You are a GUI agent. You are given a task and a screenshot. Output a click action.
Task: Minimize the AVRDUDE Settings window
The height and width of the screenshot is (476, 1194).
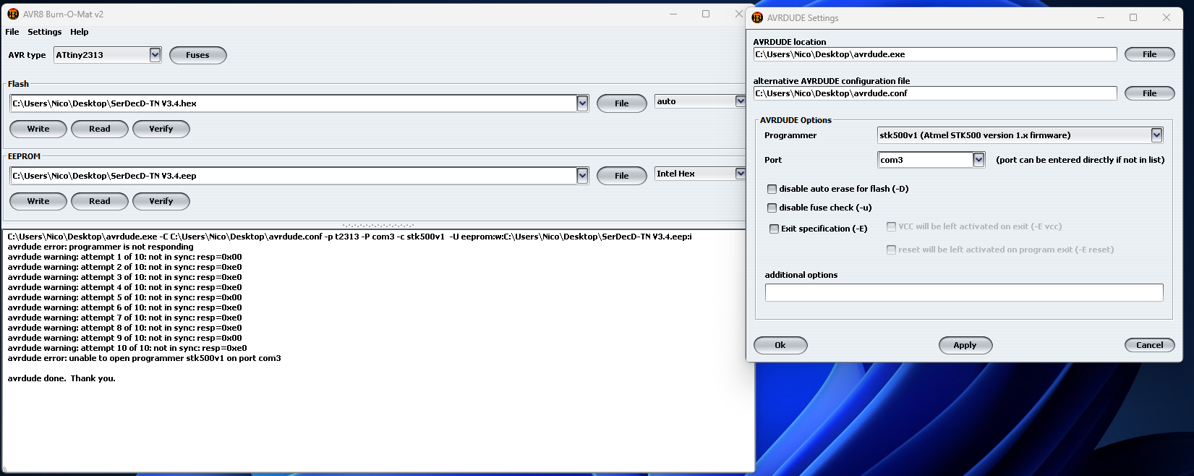(1100, 17)
